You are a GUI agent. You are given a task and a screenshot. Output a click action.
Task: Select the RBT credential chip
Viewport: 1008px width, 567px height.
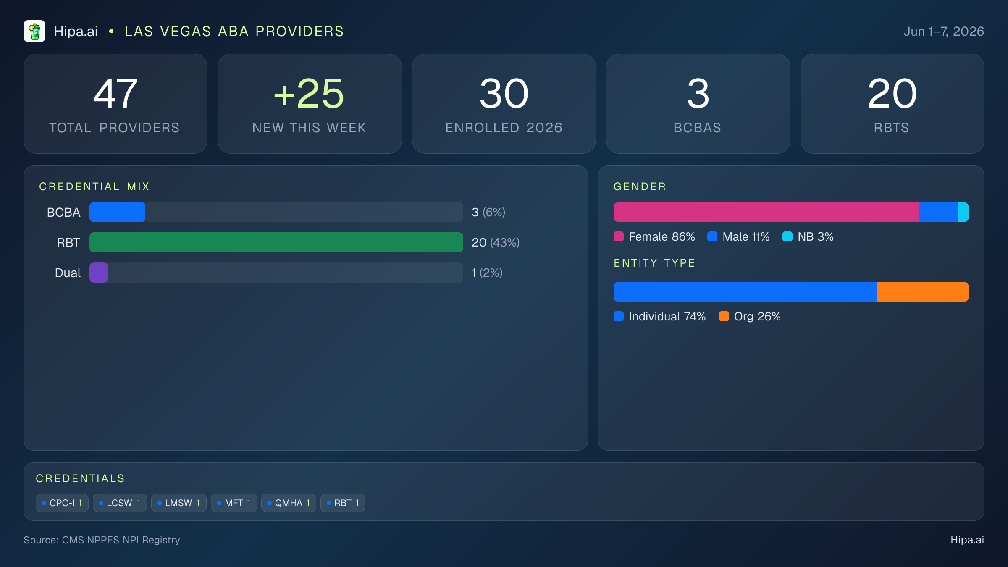(343, 503)
